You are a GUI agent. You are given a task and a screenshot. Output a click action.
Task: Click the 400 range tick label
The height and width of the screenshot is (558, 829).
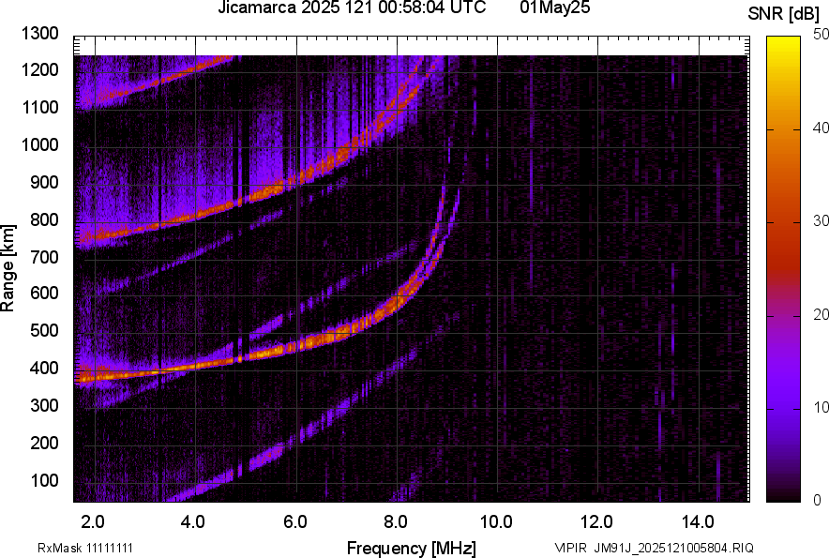[44, 368]
